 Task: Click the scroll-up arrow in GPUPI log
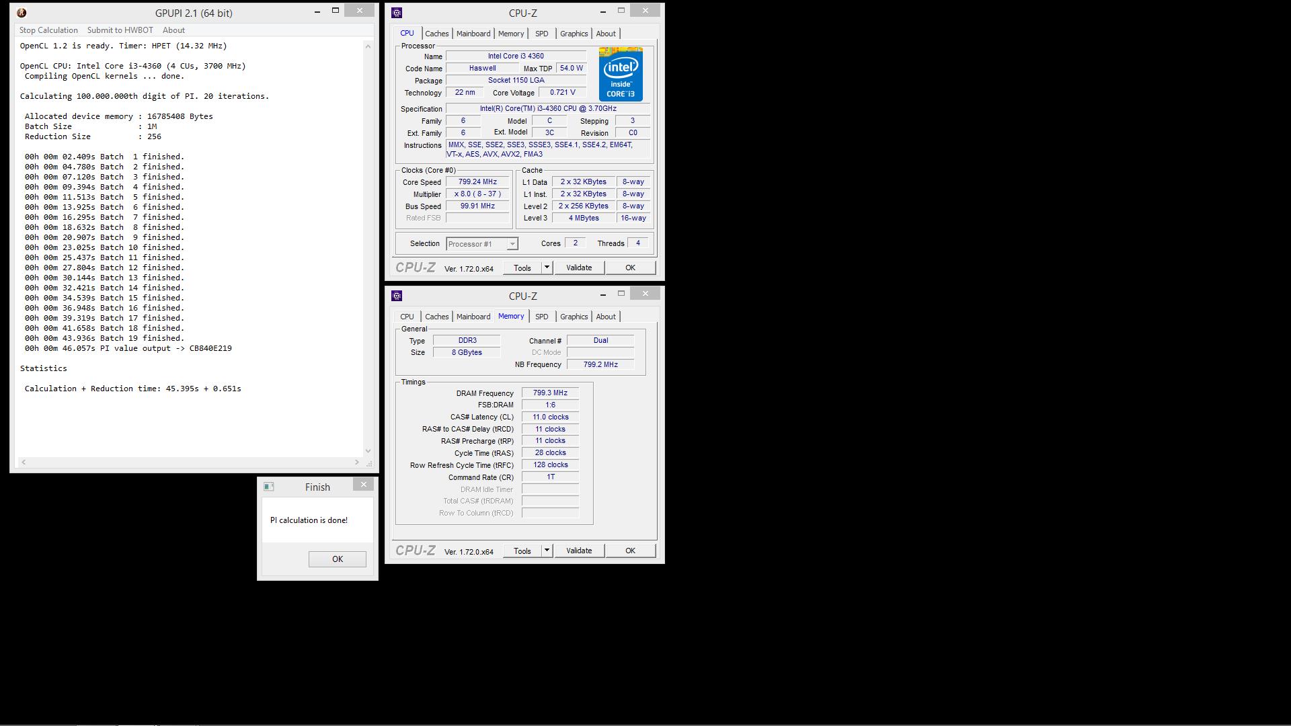[368, 46]
